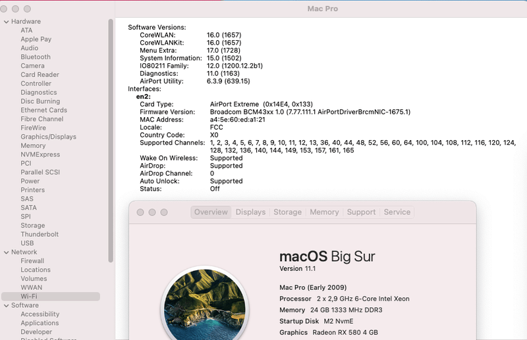
Task: Select SATA in the sidebar
Action: [28, 208]
